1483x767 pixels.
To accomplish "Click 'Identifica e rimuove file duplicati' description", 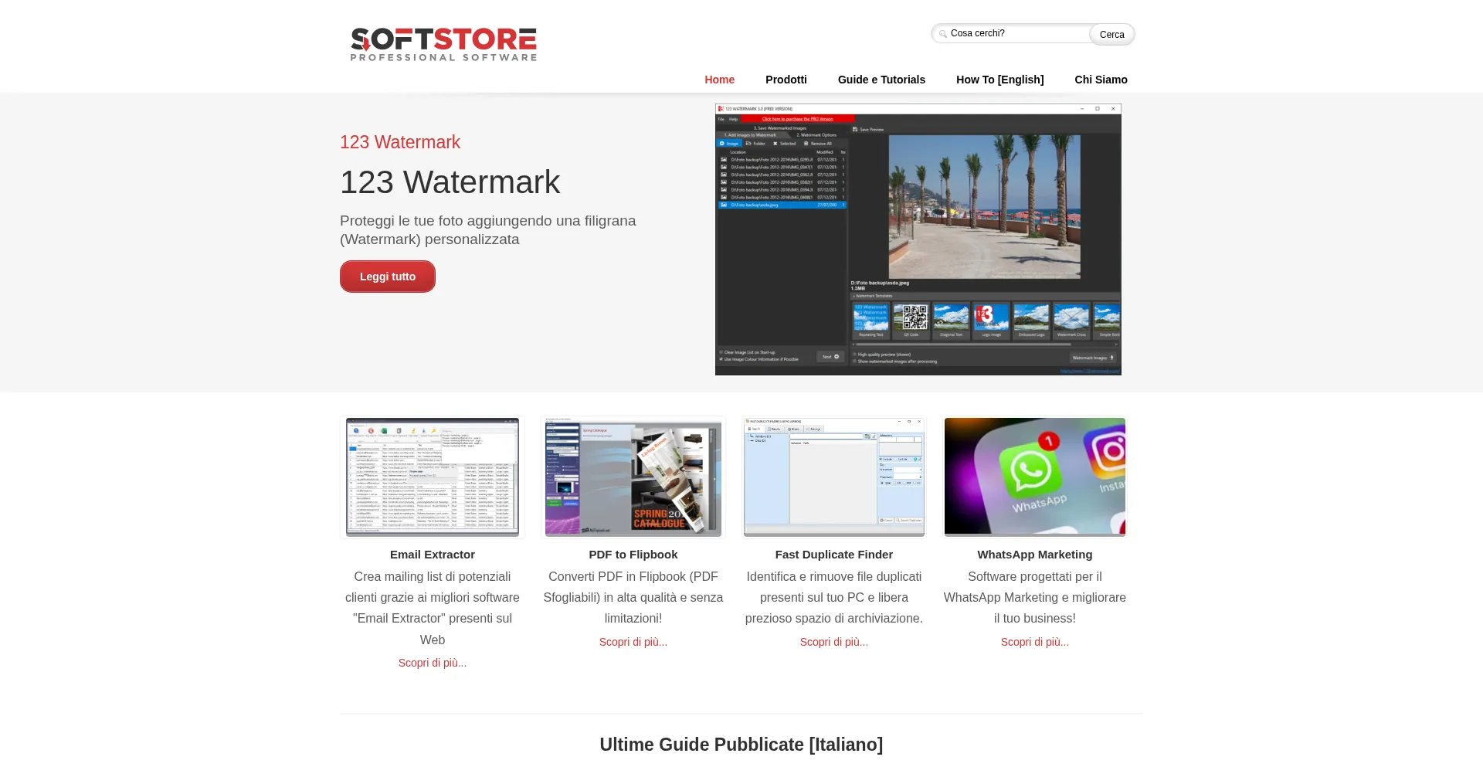I will coord(834,597).
